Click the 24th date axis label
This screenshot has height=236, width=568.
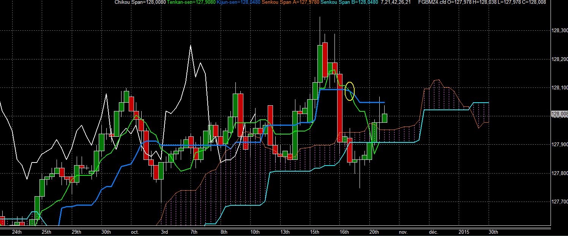[17, 232]
